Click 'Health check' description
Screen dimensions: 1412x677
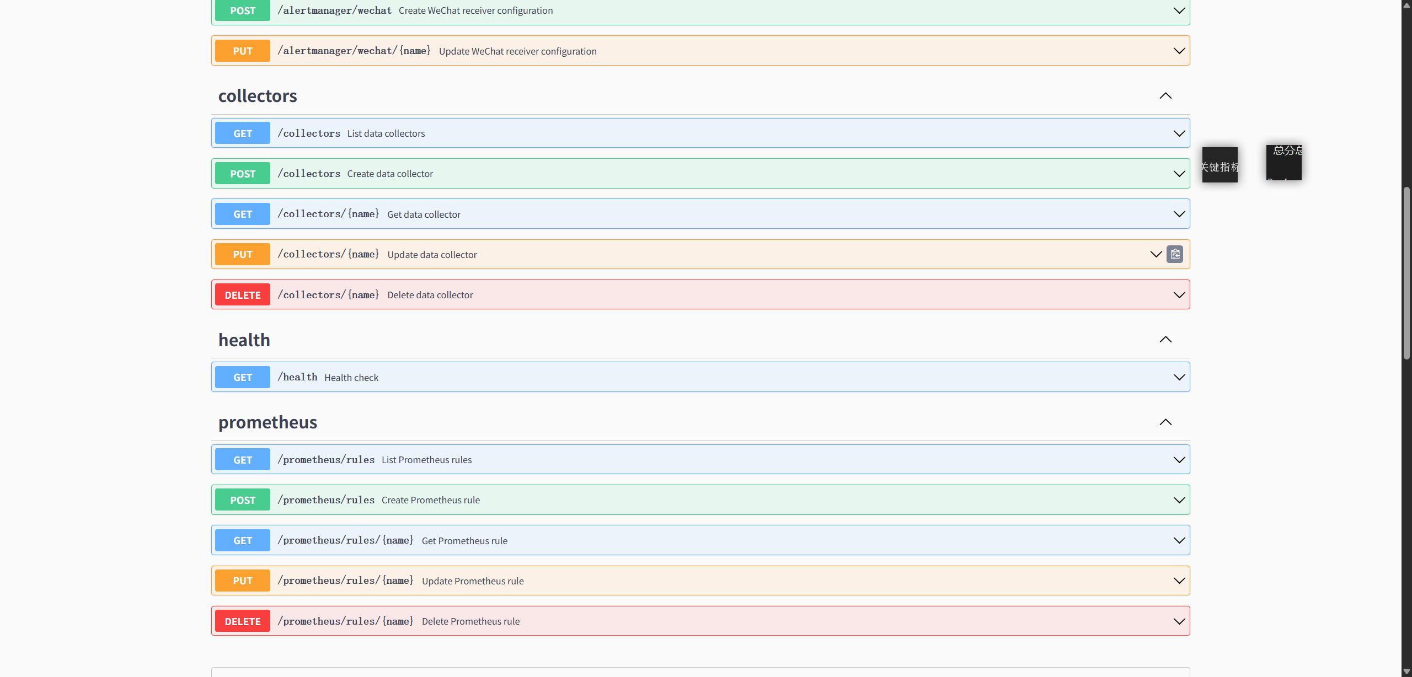[x=351, y=378]
